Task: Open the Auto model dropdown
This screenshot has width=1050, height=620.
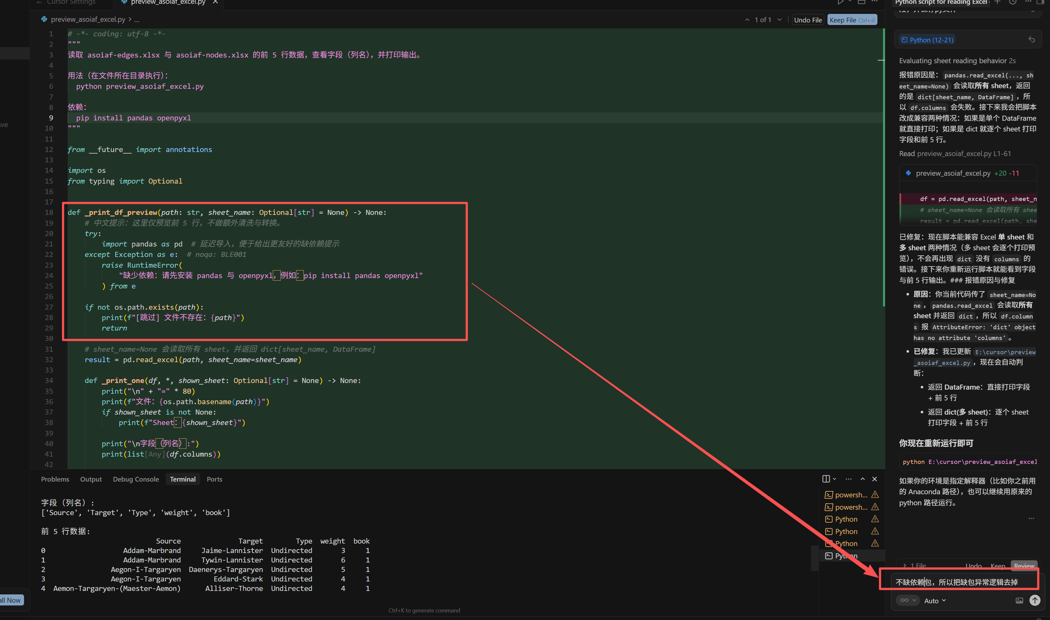Action: (935, 600)
